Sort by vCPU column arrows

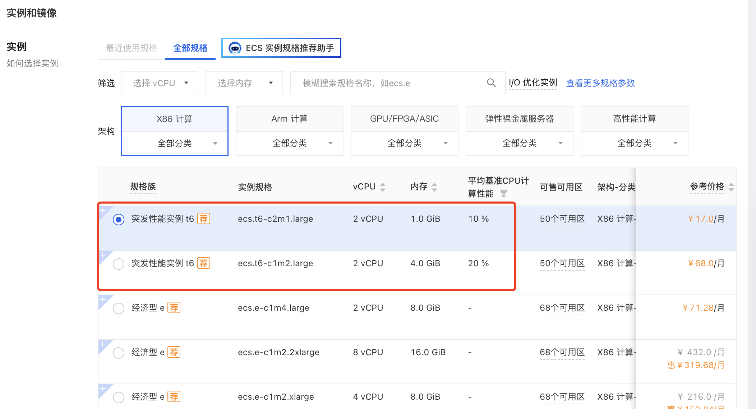tap(383, 187)
